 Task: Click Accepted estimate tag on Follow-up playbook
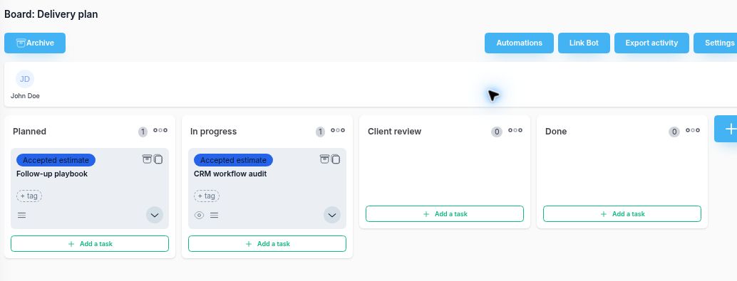click(x=56, y=160)
